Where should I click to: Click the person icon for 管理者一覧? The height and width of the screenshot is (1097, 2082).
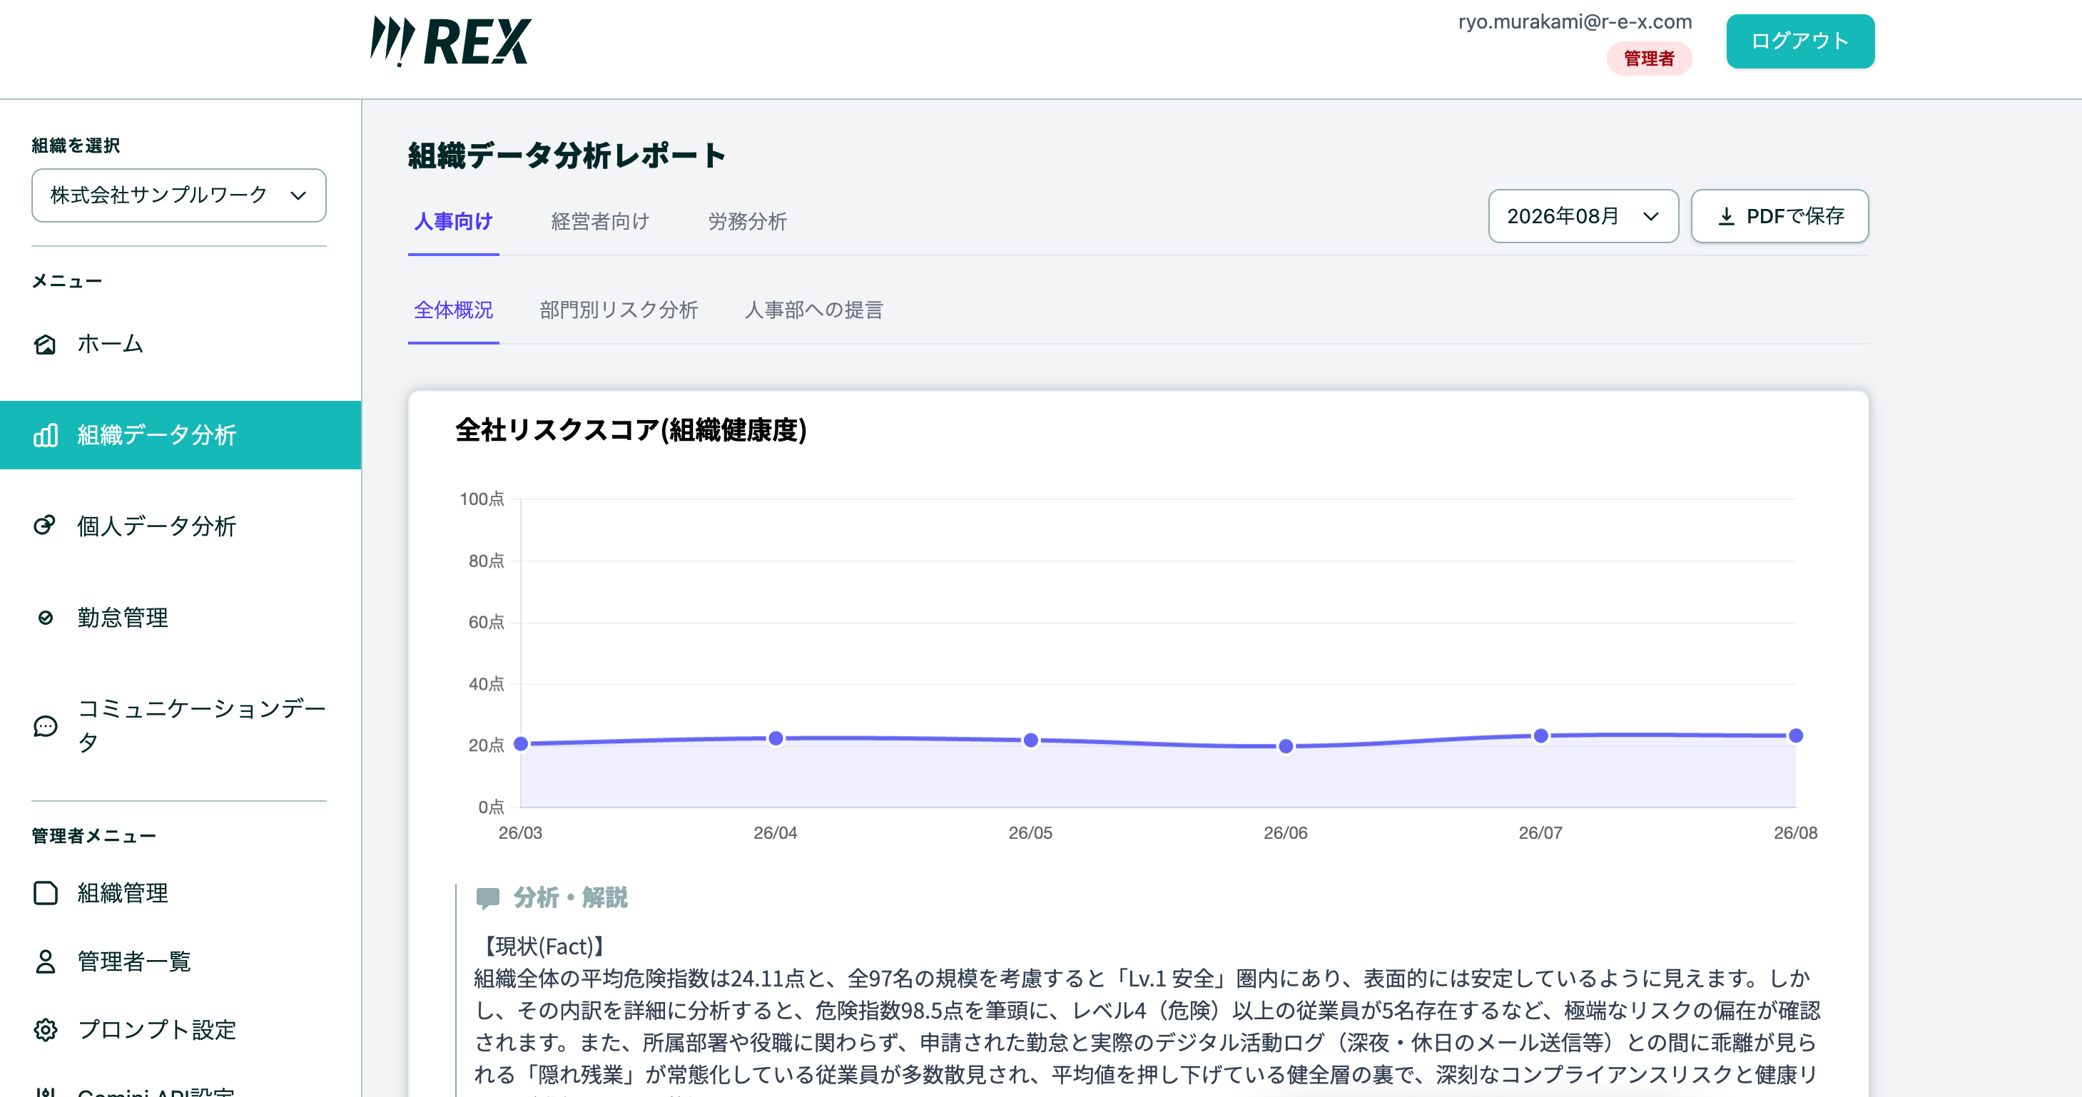point(45,962)
